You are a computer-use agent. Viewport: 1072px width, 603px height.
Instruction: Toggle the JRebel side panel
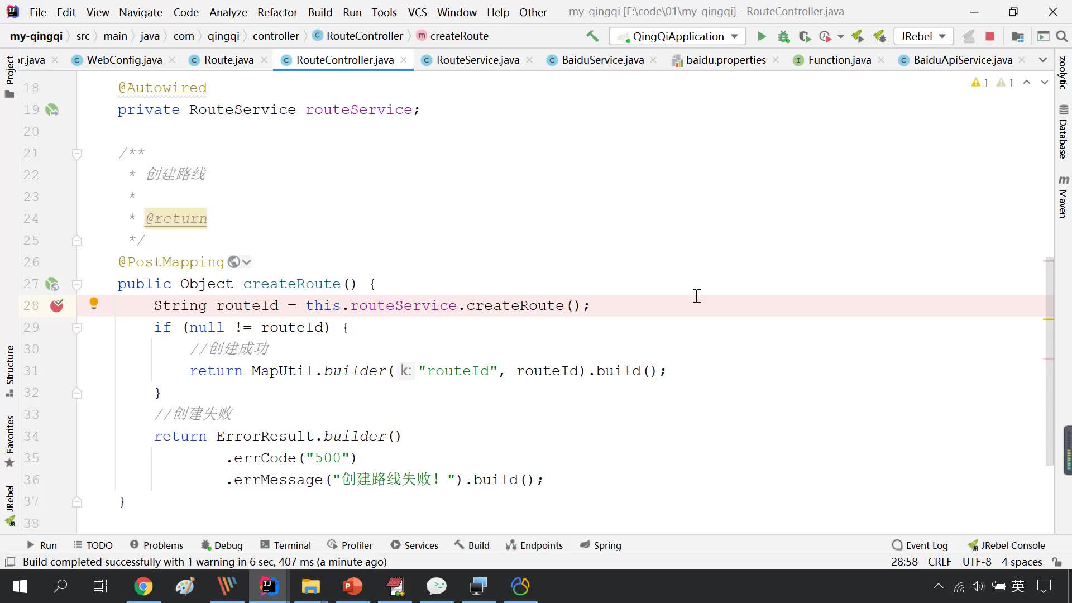(x=9, y=505)
